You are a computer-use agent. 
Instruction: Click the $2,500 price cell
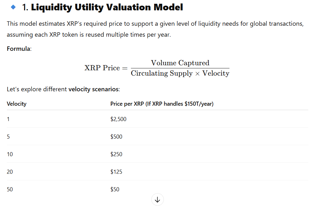(118, 119)
